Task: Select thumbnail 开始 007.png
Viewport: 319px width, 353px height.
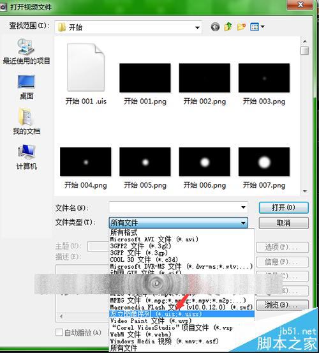Action: 264,168
